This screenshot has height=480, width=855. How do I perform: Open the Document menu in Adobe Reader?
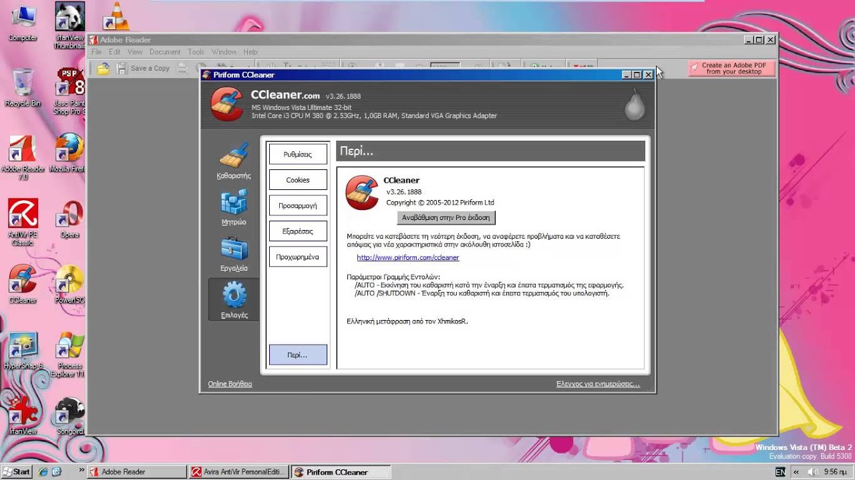[165, 52]
